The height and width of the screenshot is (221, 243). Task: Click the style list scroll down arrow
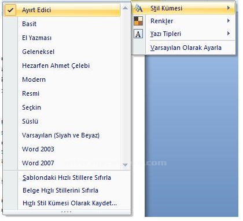pyautogui.click(x=126, y=165)
